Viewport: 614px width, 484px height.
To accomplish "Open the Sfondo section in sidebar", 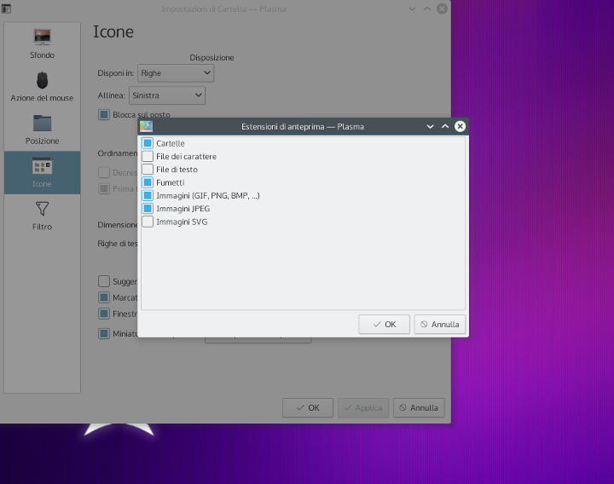I will pos(42,43).
